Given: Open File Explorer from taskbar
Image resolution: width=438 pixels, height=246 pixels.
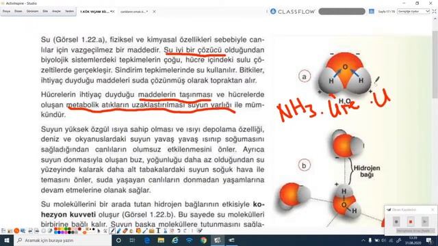Looking at the screenshot, I should click(x=161, y=241).
